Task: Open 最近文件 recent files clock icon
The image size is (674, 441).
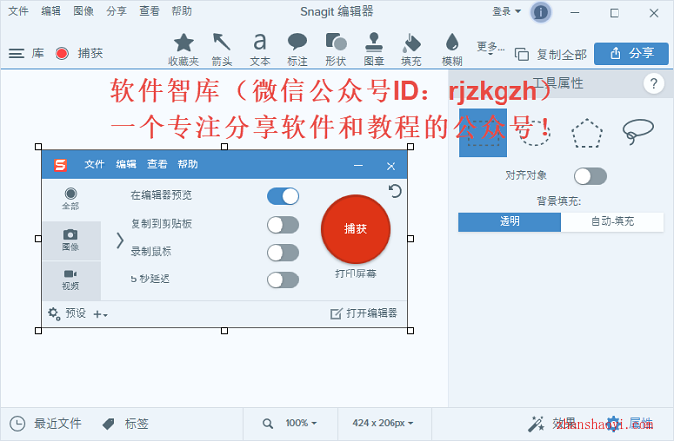Action: coord(17,424)
